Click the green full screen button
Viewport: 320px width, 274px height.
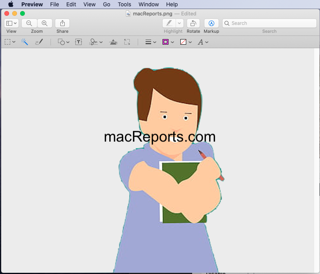click(x=22, y=13)
